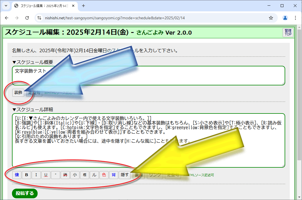302x200 pixels.
Task: Set text color with the 色 button
Action: click(x=104, y=175)
